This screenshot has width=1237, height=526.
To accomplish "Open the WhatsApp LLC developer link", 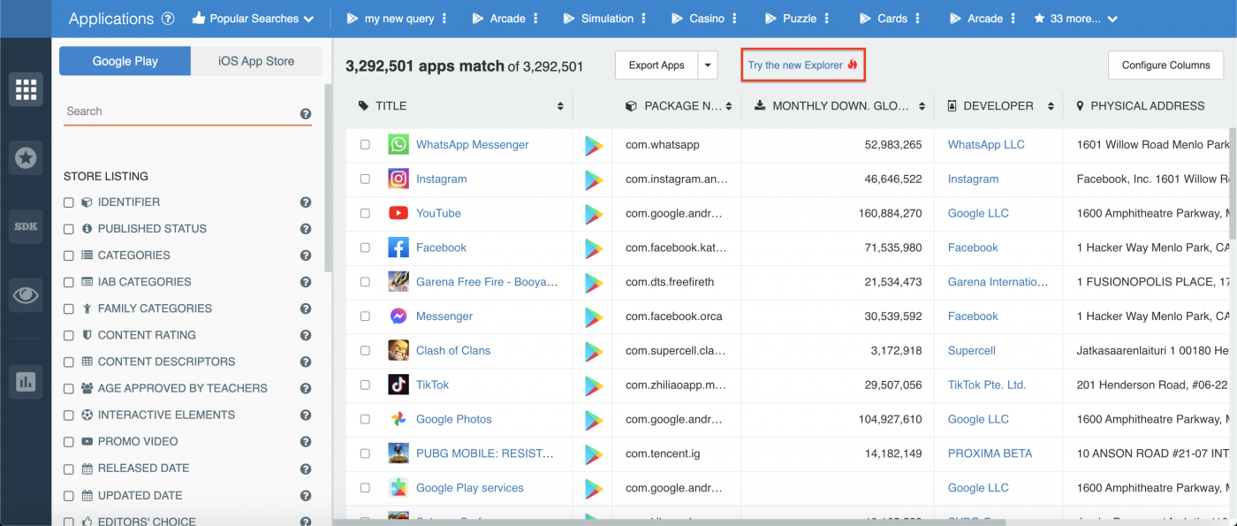I will 986,145.
